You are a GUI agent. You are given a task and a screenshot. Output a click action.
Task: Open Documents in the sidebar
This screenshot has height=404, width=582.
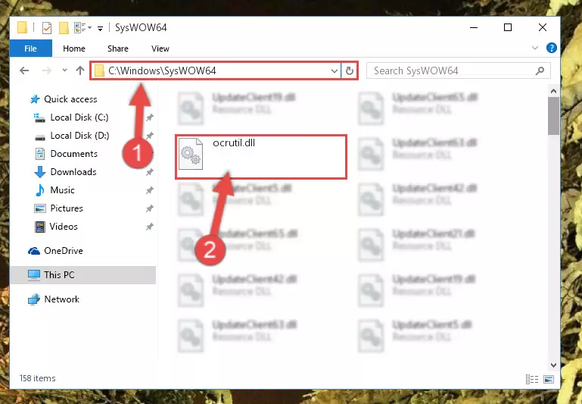(74, 154)
